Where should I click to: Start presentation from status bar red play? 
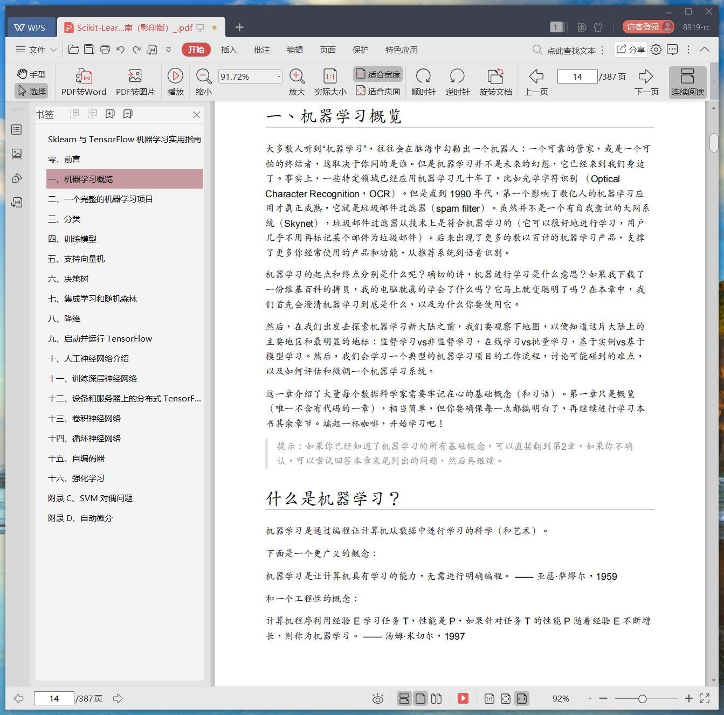[463, 699]
